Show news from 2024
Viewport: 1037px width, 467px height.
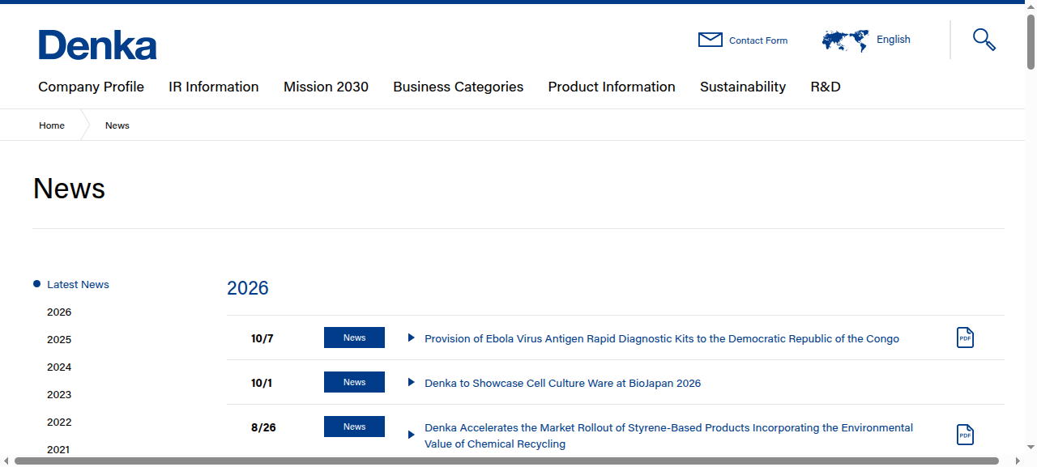click(59, 367)
